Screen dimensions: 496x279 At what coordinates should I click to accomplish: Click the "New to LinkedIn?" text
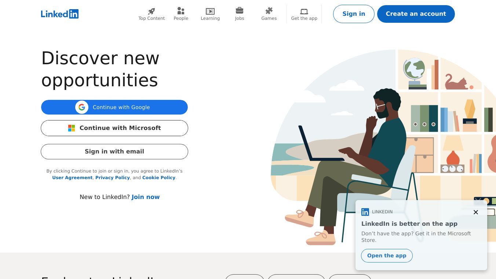pyautogui.click(x=105, y=197)
